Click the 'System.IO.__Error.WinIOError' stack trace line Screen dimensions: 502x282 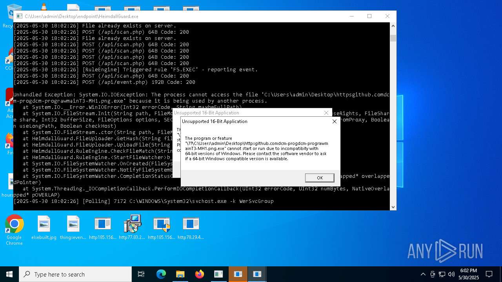point(132,107)
